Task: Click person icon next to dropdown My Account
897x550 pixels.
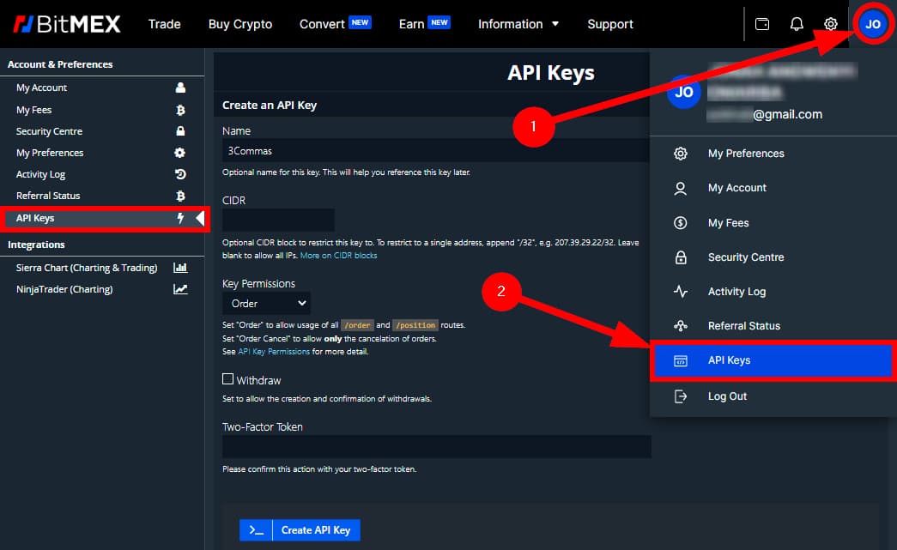Action: (x=680, y=188)
